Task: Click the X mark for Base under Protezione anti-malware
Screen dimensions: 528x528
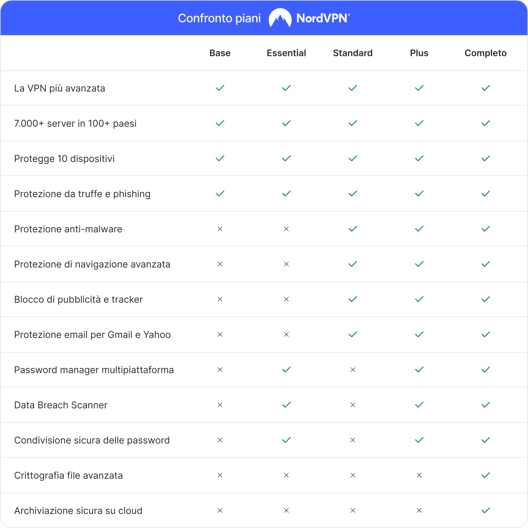Action: pyautogui.click(x=220, y=229)
